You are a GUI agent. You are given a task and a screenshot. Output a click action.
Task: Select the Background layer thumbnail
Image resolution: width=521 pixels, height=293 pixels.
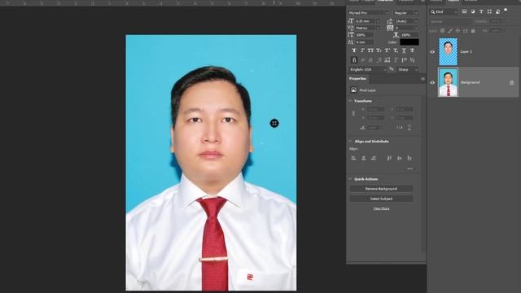point(448,82)
